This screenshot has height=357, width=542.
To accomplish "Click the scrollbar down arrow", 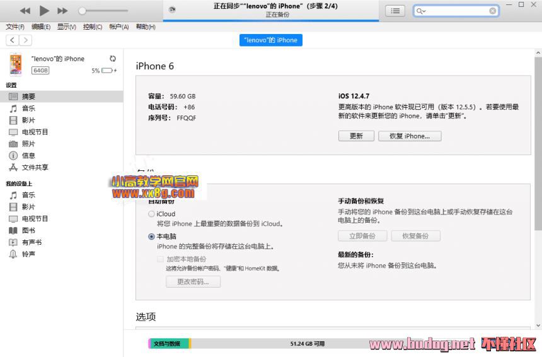I will point(538,325).
